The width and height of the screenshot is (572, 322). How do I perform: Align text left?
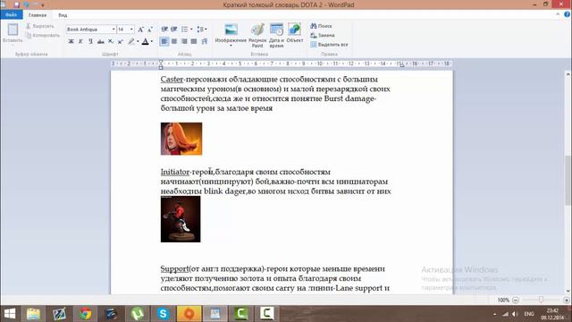coord(164,42)
